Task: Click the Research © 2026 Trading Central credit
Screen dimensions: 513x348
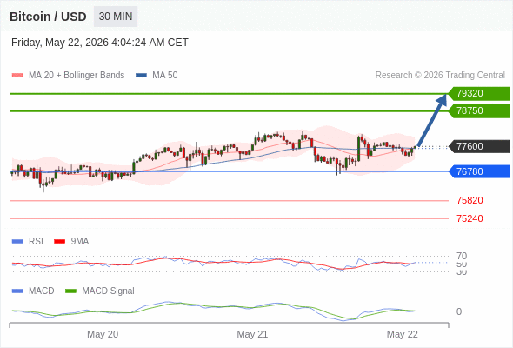Action: coord(440,76)
